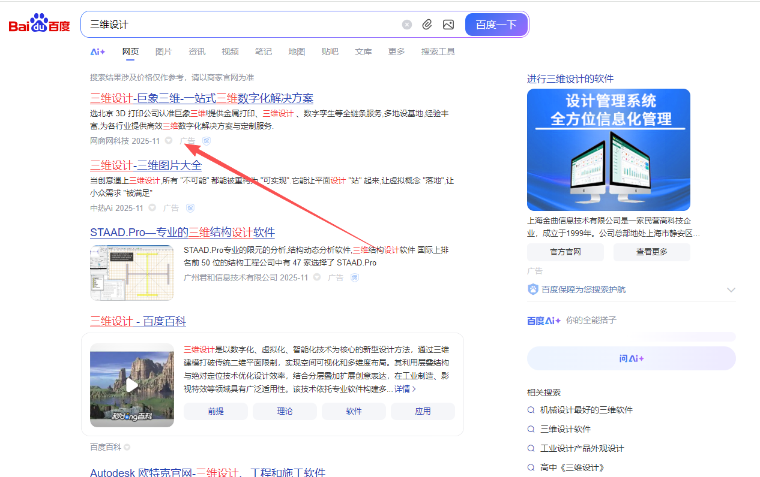Open dropdown arrow next to 百度百科 source
This screenshot has height=477, width=760.
click(x=127, y=447)
